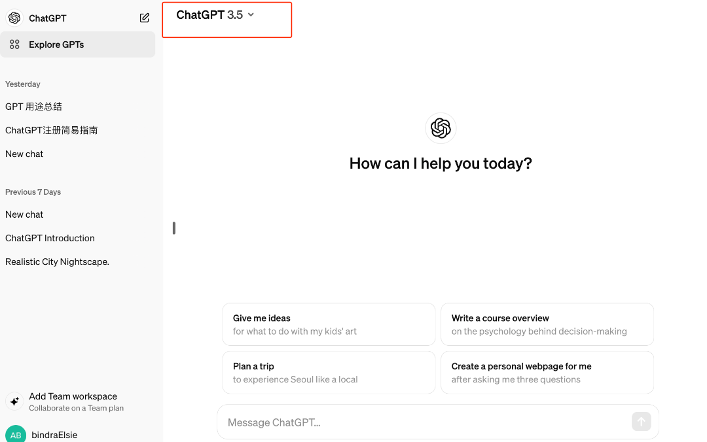
Task: Click the AB user avatar icon
Action: point(15,435)
